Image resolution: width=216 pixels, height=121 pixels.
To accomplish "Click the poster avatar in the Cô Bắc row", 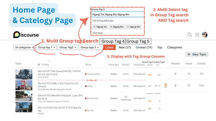I will point(166,85).
